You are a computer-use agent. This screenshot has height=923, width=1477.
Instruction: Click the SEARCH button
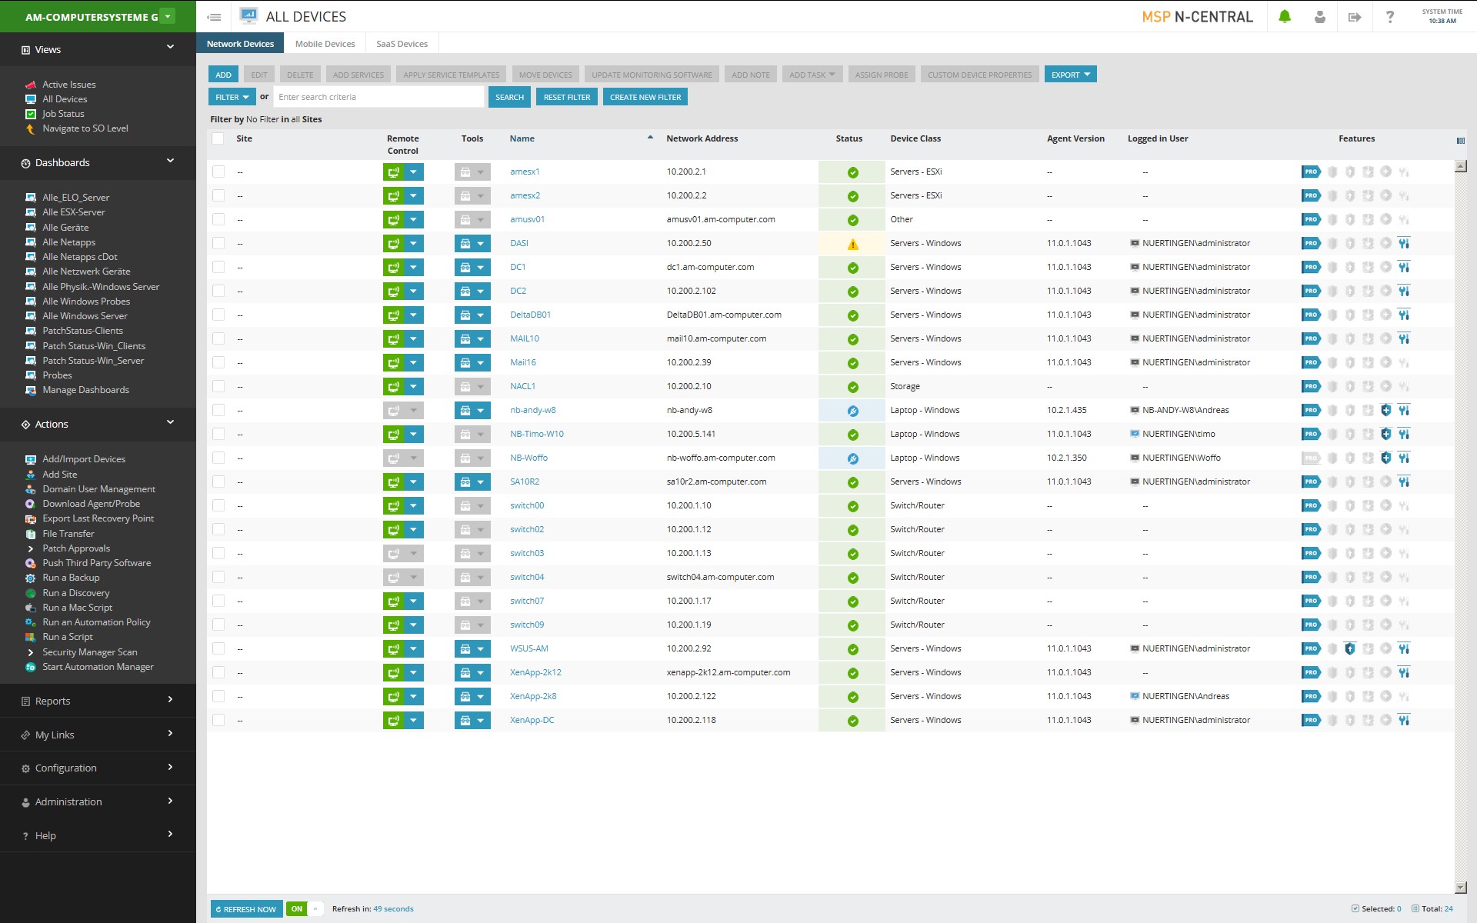[x=509, y=97]
